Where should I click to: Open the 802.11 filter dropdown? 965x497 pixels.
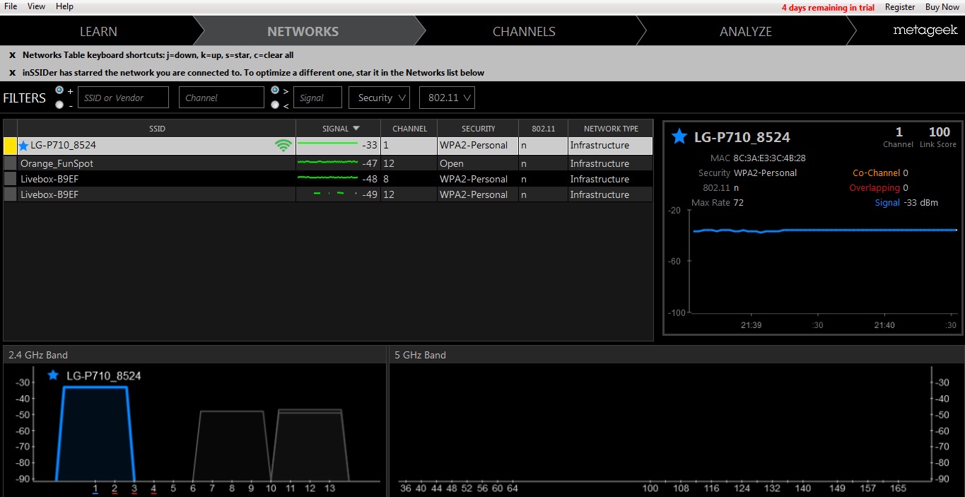tap(447, 98)
